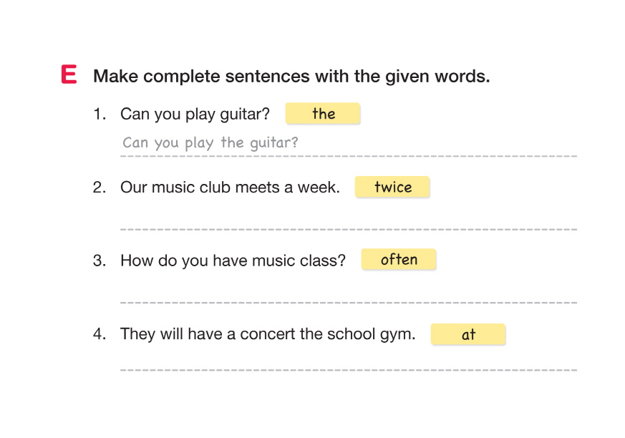
Task: Select the sentence about the school gym concert
Action: (x=268, y=334)
